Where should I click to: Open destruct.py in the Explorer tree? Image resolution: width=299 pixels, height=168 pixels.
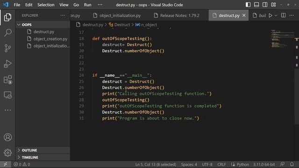(43, 32)
